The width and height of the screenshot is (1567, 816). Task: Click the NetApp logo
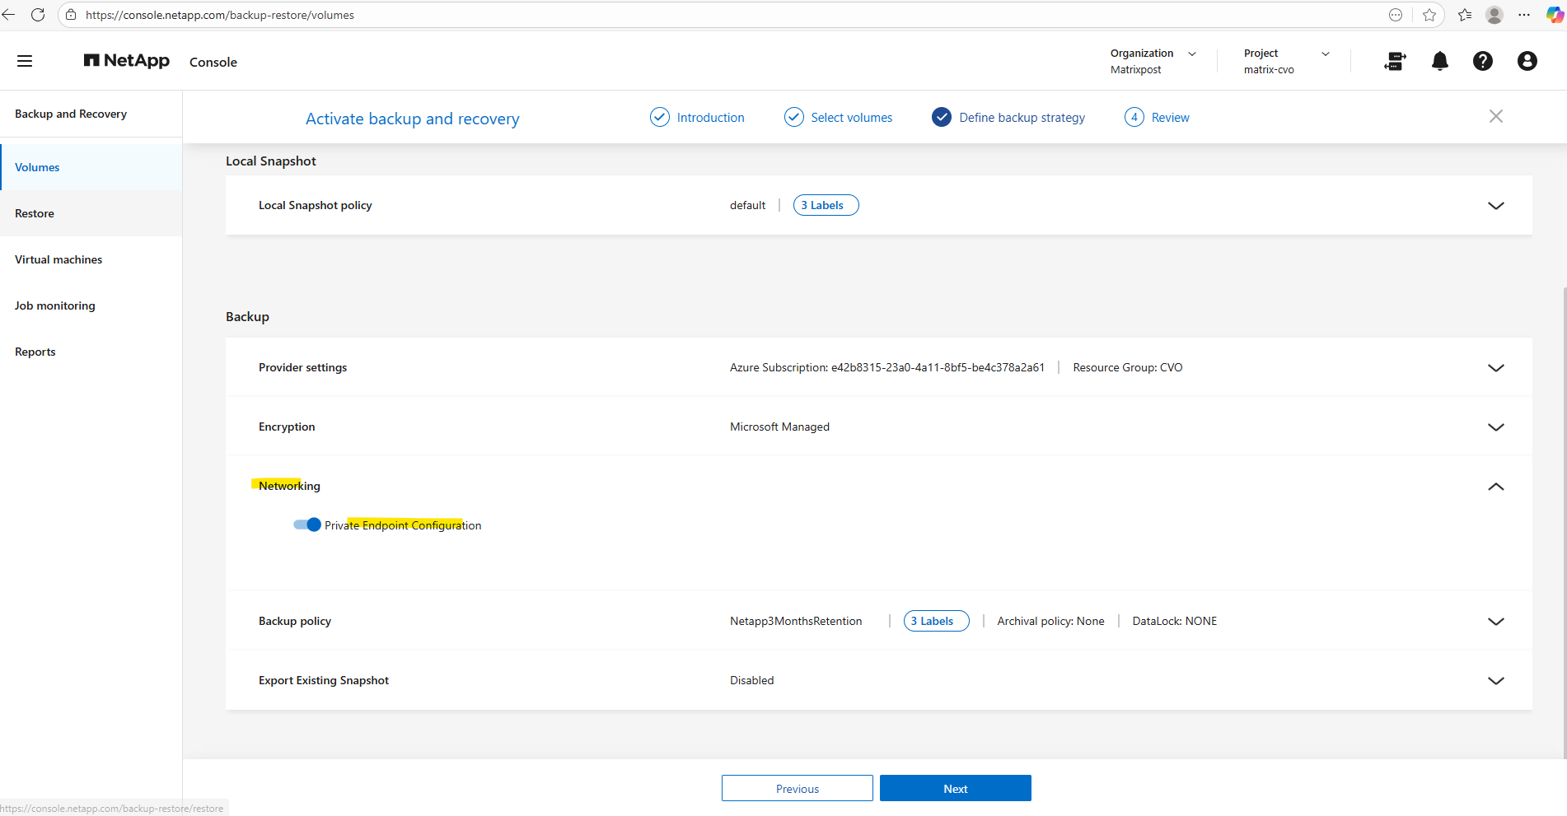[x=127, y=61]
